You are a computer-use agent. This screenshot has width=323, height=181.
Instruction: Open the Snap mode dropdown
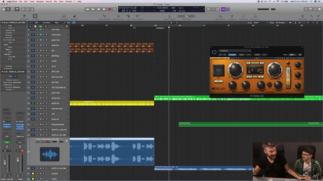260,22
